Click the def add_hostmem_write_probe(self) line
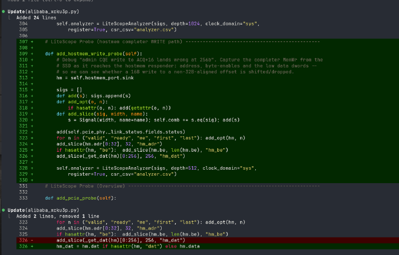399x255 pixels. point(94,54)
